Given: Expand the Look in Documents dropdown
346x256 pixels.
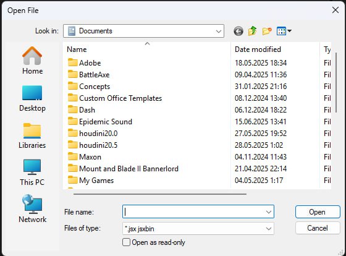Looking at the screenshot, I should click(143, 31).
